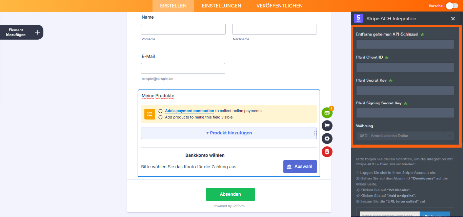This screenshot has height=217, width=463.
Task: Close the Stripe ACH Integration panel
Action: tap(453, 19)
